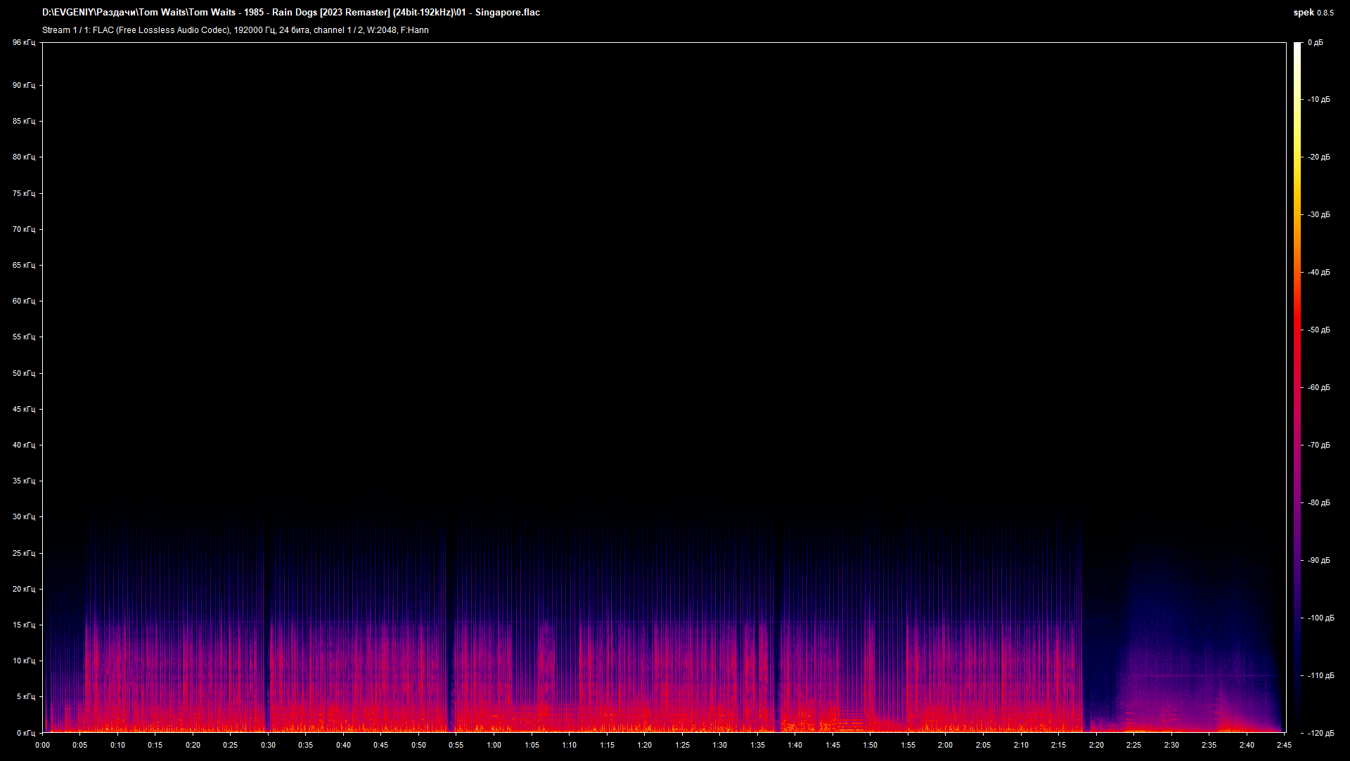Click the '-50 дБ' level label on the scale
The width and height of the screenshot is (1350, 761).
[1319, 330]
